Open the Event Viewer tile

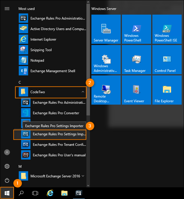137,90
